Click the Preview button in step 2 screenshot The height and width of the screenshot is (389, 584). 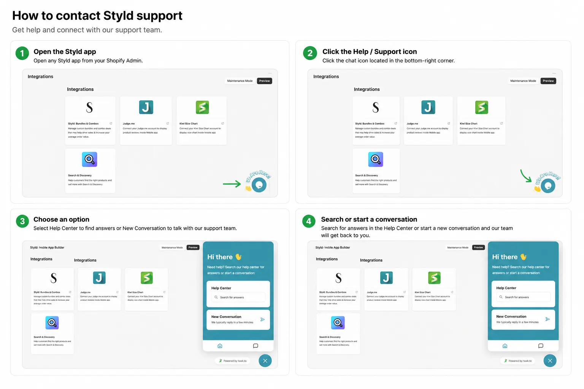548,81
